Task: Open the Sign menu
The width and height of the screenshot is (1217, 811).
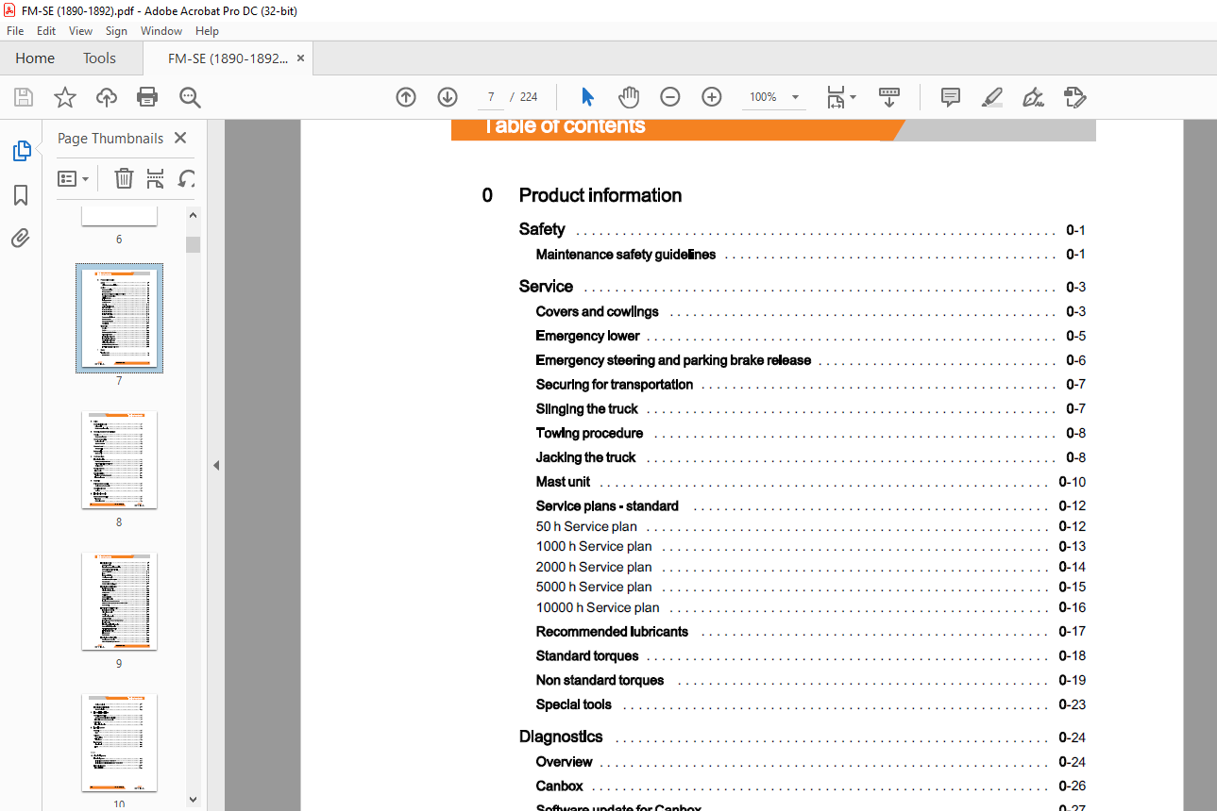Action: pyautogui.click(x=116, y=31)
